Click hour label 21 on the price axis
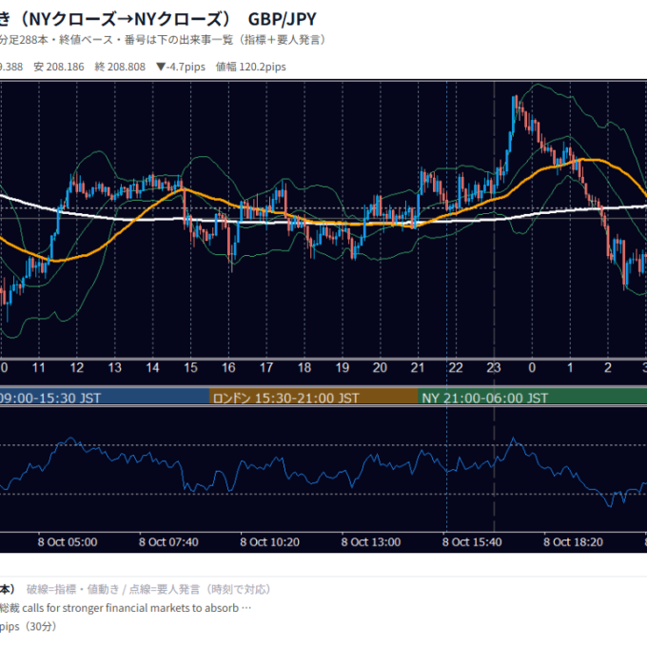Image resolution: width=647 pixels, height=647 pixels. pyautogui.click(x=418, y=367)
